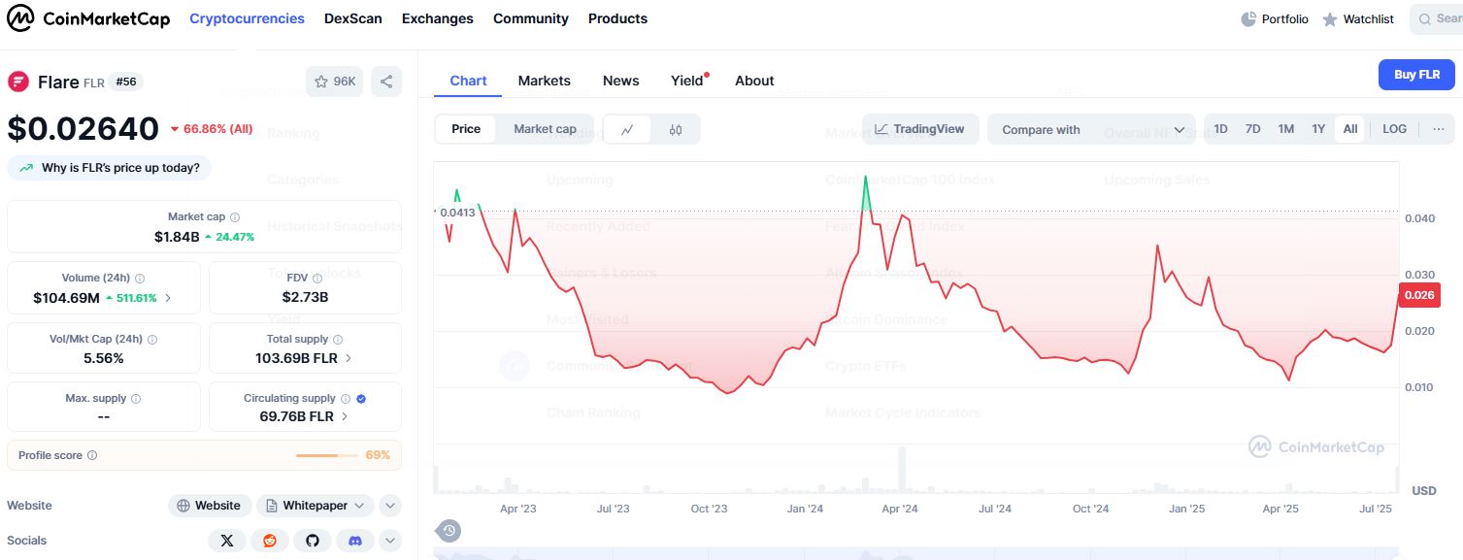
Task: Set chart range to 1Y
Action: click(x=1318, y=129)
